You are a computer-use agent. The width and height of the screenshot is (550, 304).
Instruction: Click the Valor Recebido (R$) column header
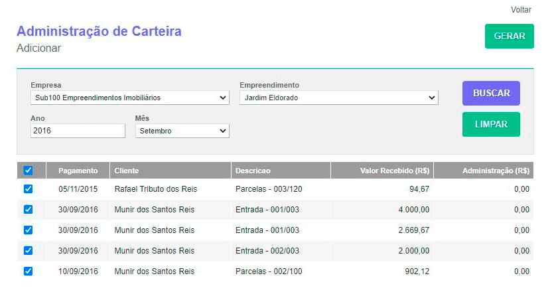(x=395, y=171)
